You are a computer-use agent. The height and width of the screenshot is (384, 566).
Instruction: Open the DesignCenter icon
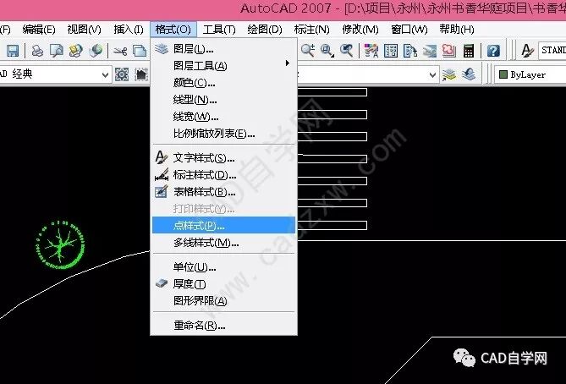pyautogui.click(x=391, y=51)
